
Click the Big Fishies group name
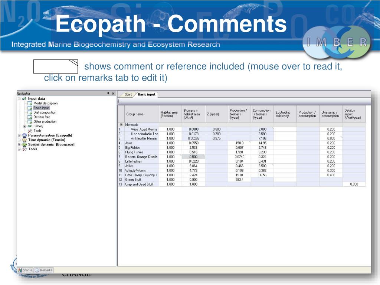[132, 147]
